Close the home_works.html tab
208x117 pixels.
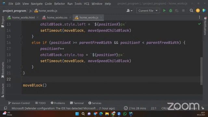tap(38, 18)
